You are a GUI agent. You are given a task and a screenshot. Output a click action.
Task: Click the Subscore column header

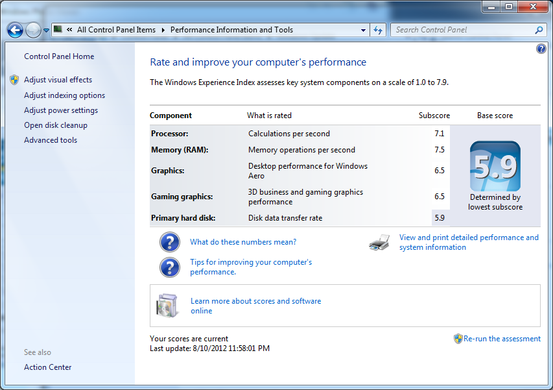434,116
